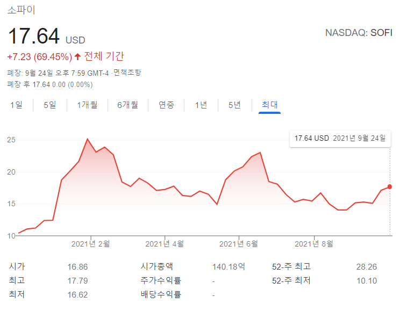
Task: Click the y-axis label 25
Action: coord(11,140)
